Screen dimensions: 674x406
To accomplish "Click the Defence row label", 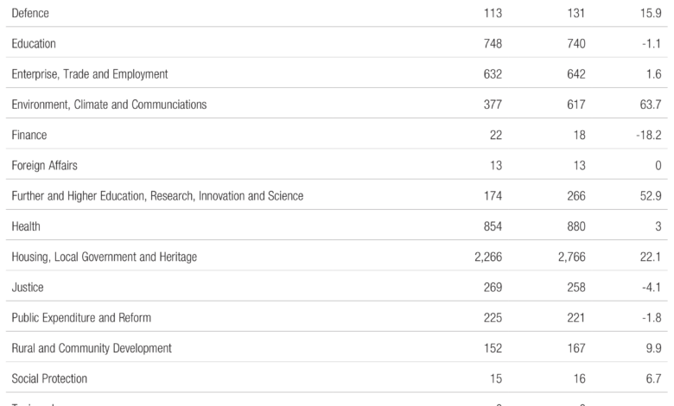I will click(x=30, y=14).
